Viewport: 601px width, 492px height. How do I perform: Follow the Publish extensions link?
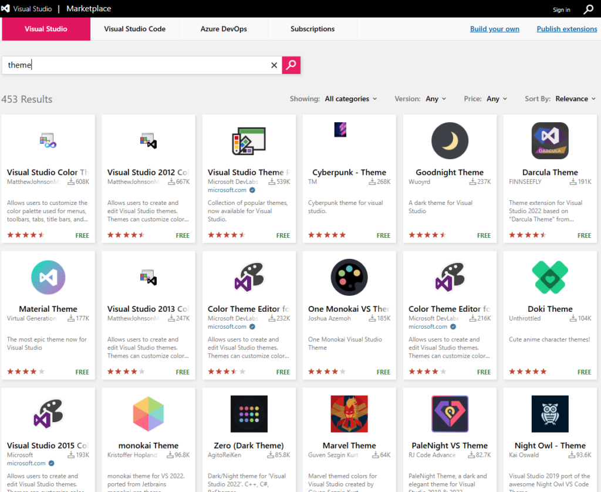tap(566, 29)
